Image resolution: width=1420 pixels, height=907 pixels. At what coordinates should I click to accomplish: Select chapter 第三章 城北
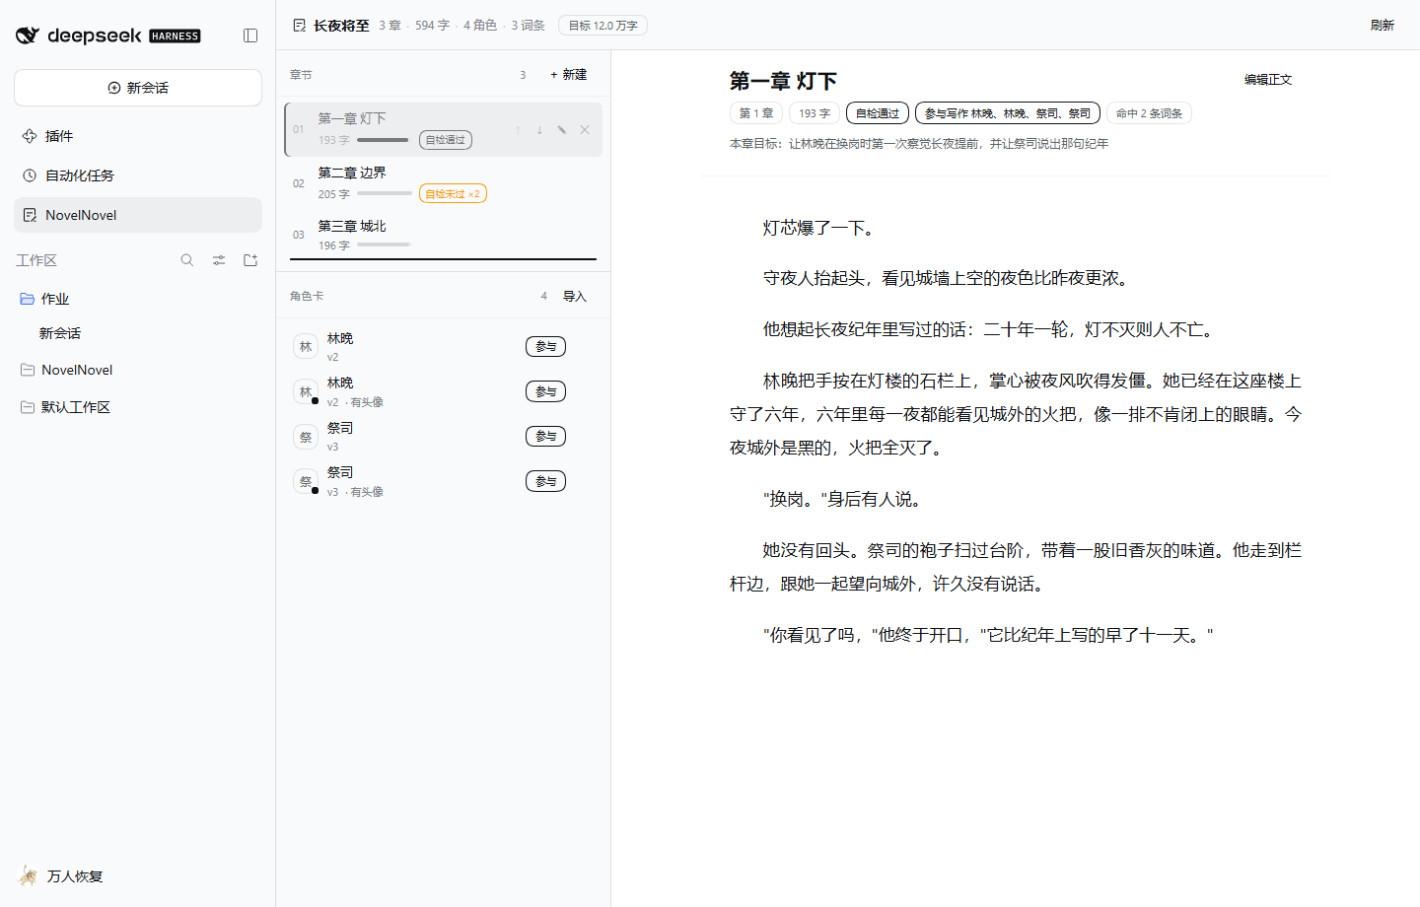click(x=444, y=236)
